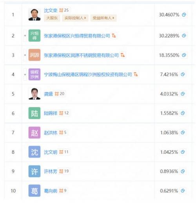196x203 pixels.
Task: Expand row 4 锦程沙洲 shareholder tree
Action: (25, 74)
